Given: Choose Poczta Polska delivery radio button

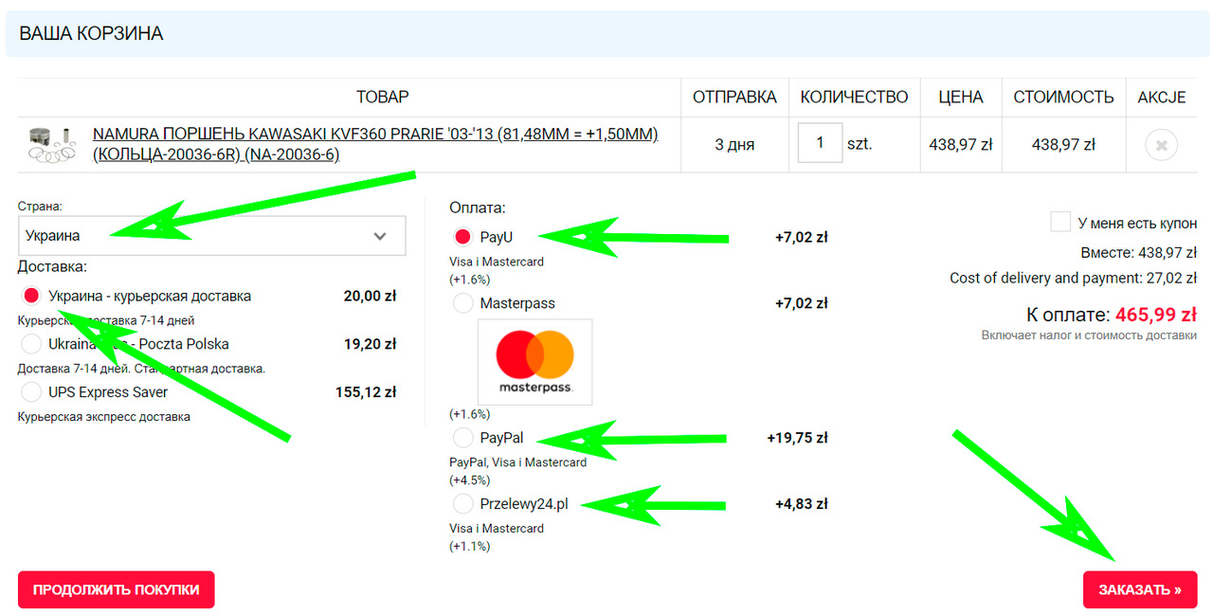Looking at the screenshot, I should point(31,344).
